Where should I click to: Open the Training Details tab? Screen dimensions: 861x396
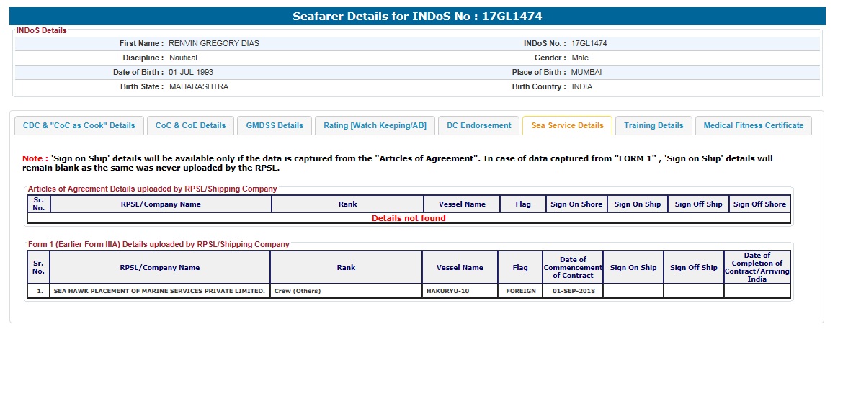coord(653,125)
